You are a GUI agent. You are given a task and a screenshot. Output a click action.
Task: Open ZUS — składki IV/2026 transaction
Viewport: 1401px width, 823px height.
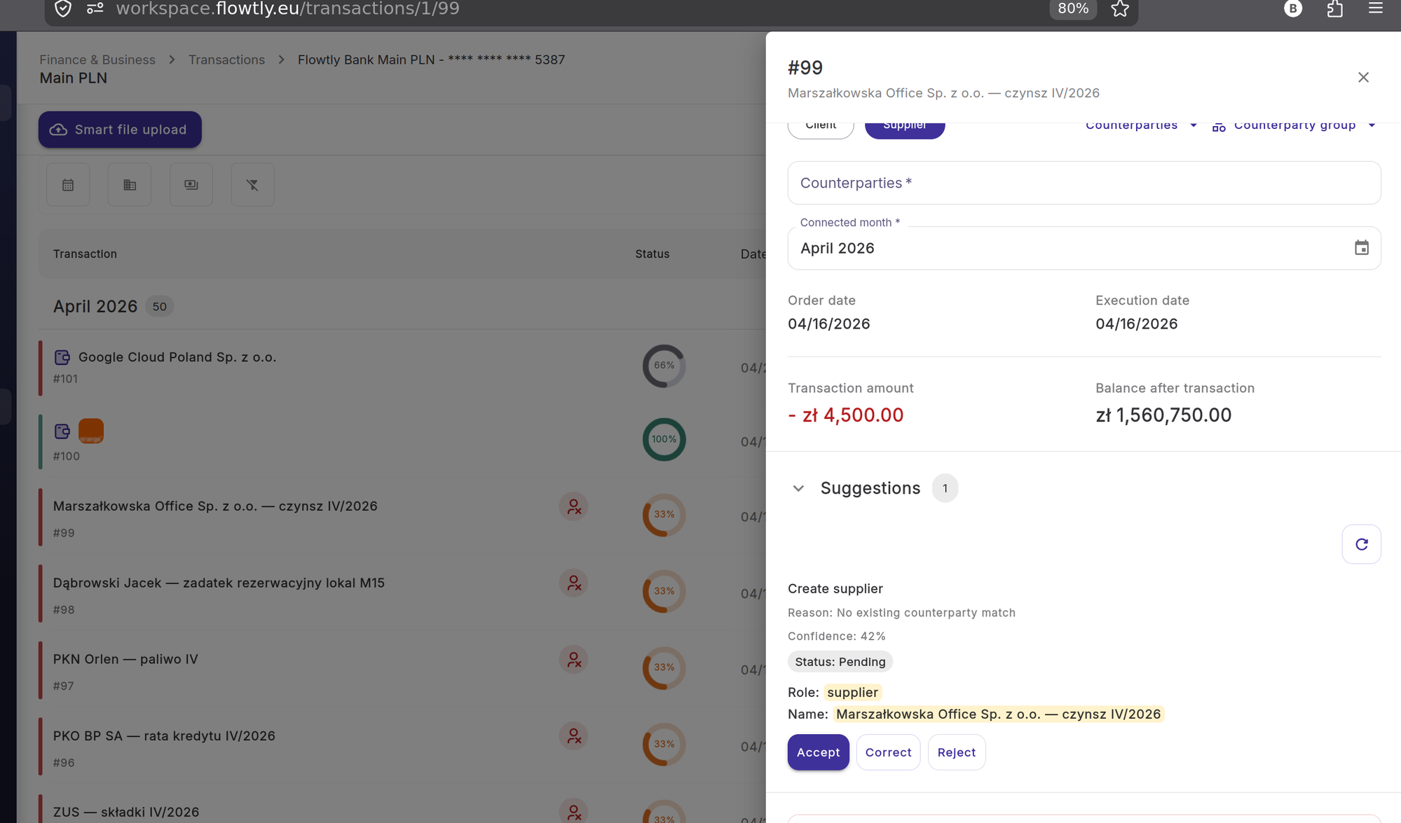click(126, 812)
